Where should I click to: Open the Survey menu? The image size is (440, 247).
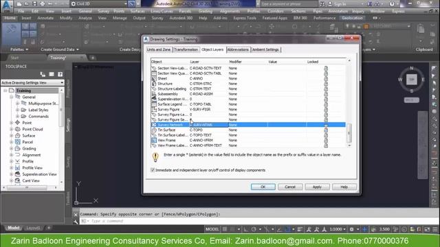coord(103,11)
